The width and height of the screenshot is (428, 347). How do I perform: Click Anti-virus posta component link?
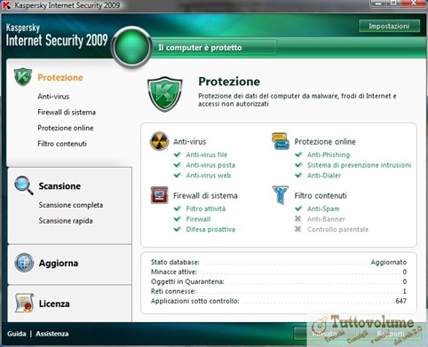210,165
